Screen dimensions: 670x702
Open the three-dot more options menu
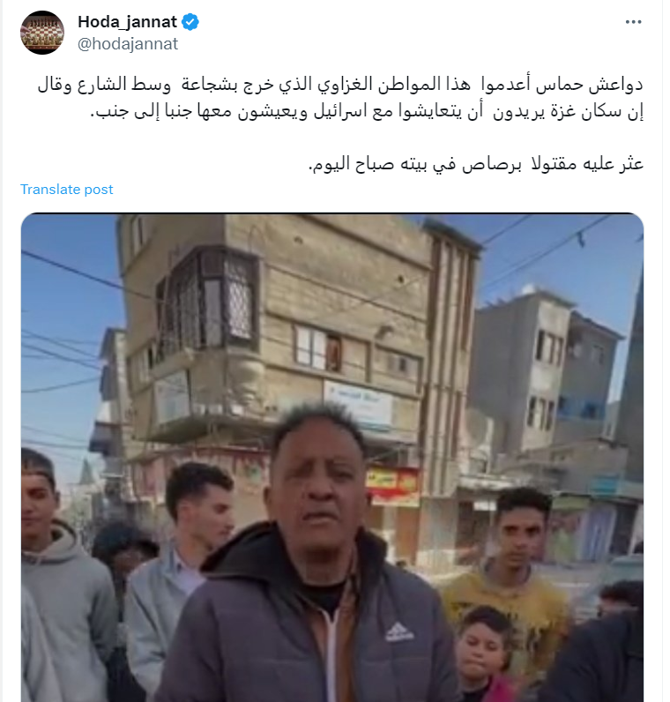(633, 22)
